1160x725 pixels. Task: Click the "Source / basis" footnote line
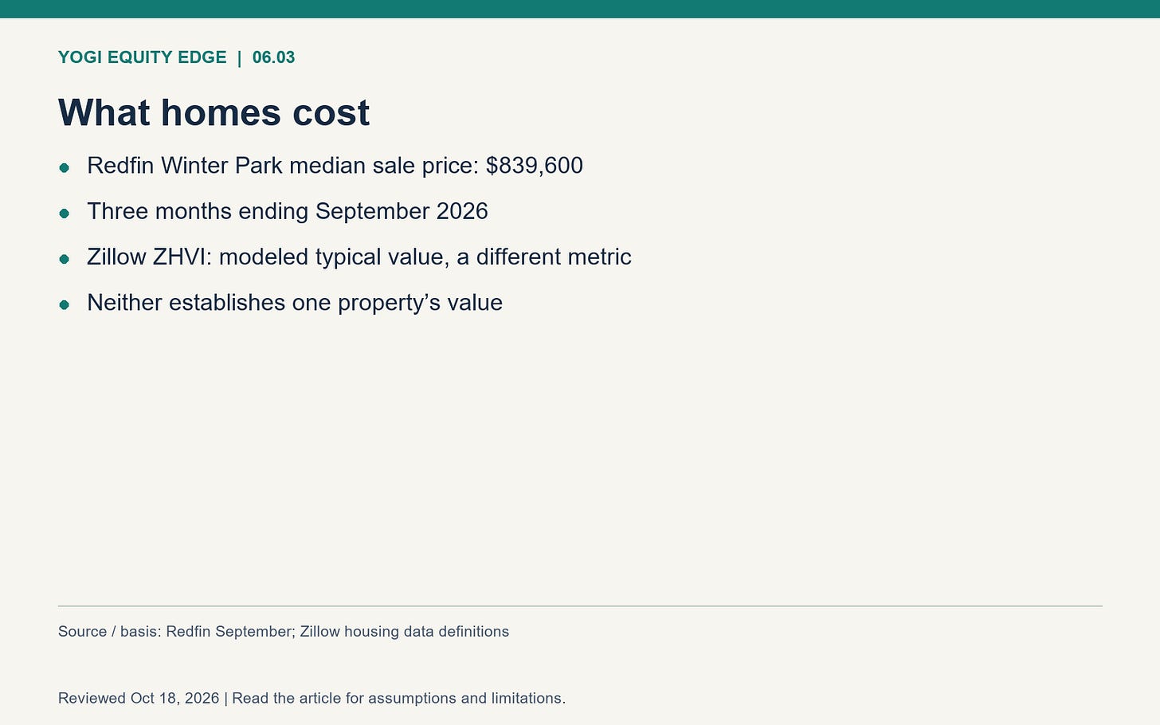click(x=284, y=632)
